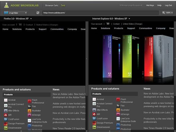Click the Dreamweaver icon in Internet Explorer pane
This screenshot has height=132, width=176.
pyautogui.click(x=94, y=127)
